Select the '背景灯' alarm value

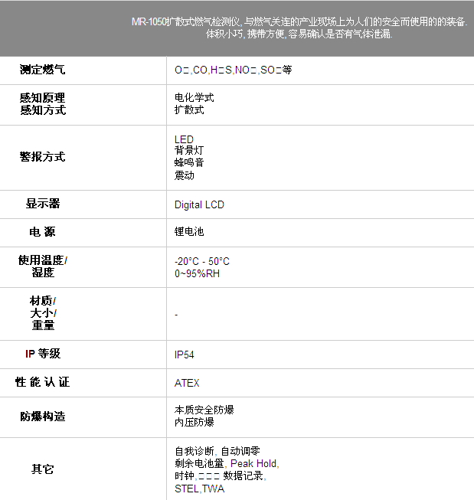[189, 150]
